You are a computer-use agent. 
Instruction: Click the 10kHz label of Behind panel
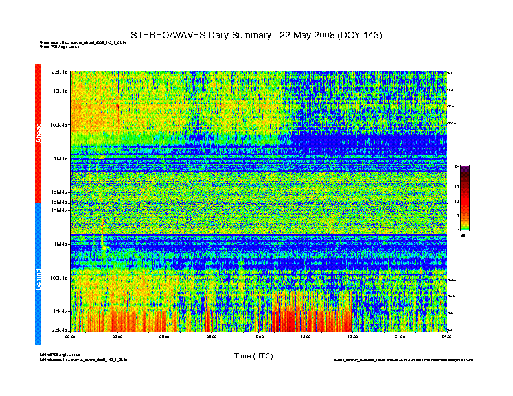click(x=60, y=311)
